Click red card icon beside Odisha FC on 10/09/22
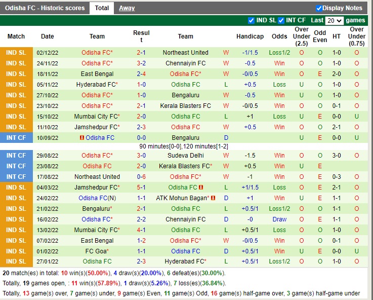 pyautogui.click(x=81, y=138)
